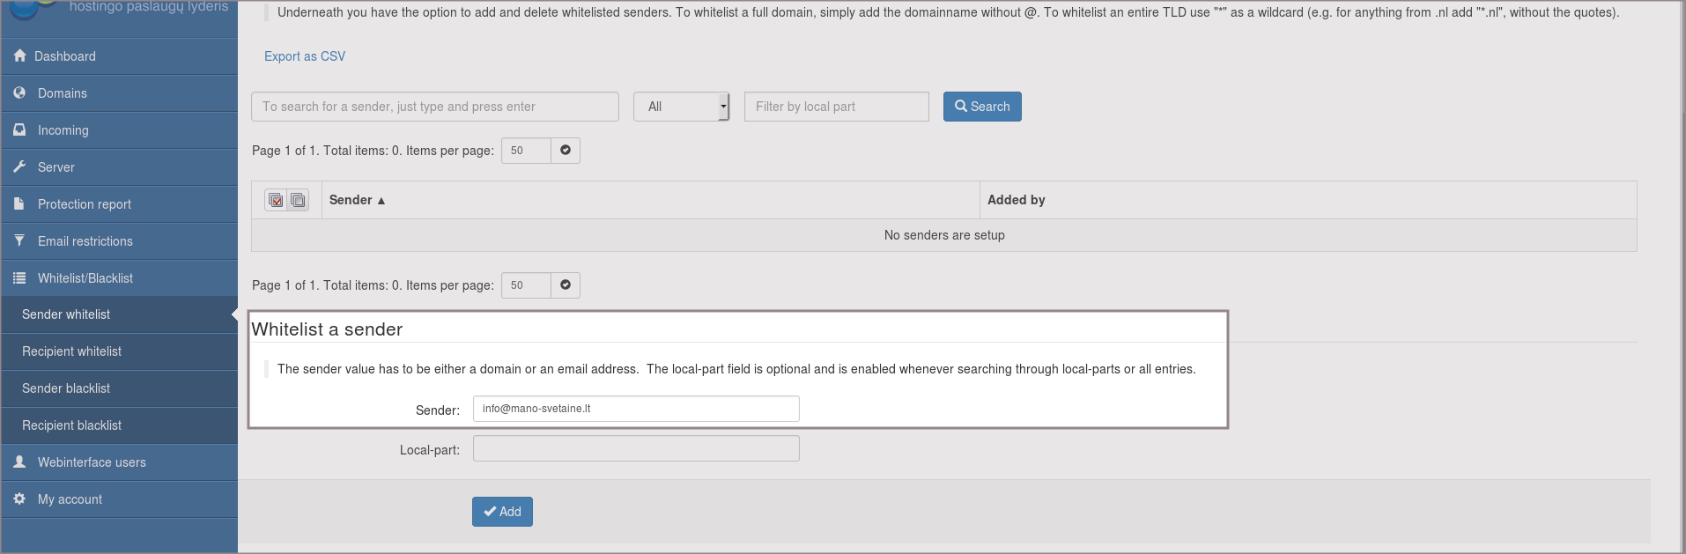Click the Dashboard home icon
Viewport: 1686px width, 554px height.
tap(20, 55)
